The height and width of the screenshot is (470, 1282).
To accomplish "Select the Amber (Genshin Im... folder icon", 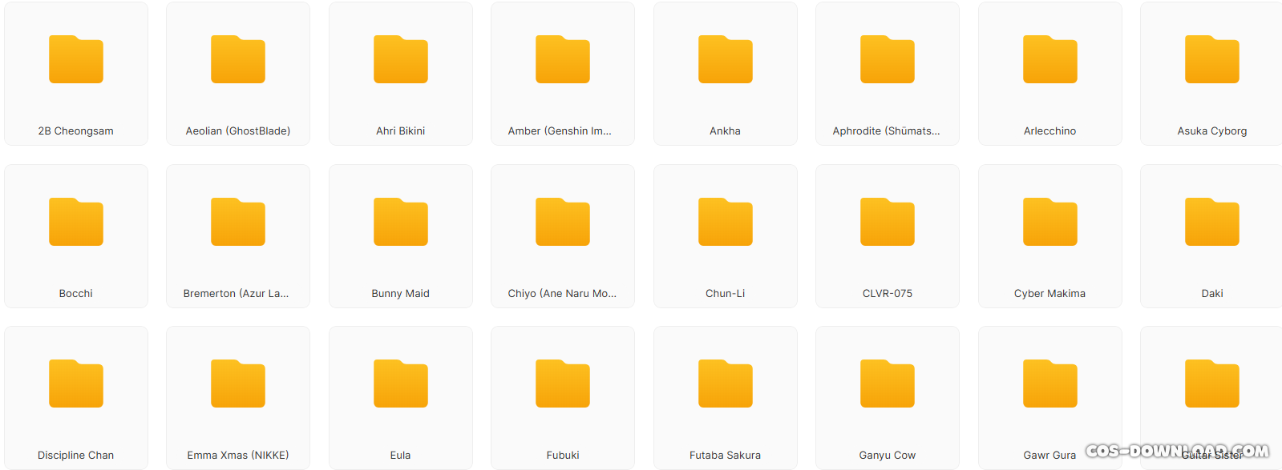I will point(563,59).
